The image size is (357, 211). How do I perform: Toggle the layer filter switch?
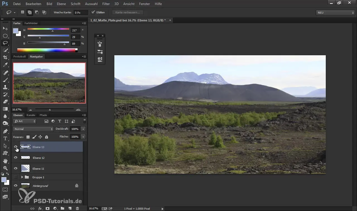(85, 121)
